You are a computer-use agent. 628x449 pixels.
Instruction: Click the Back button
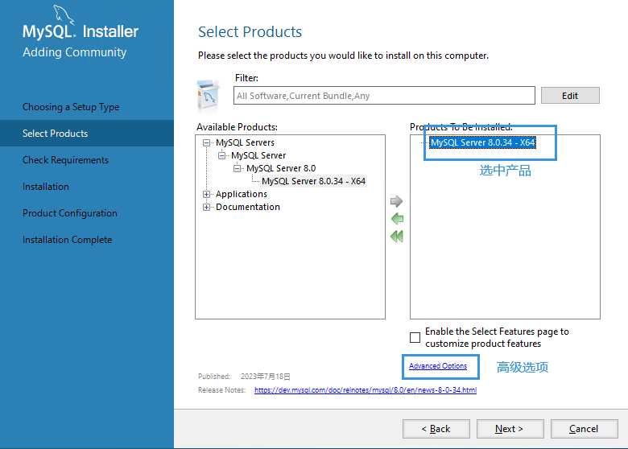click(436, 429)
